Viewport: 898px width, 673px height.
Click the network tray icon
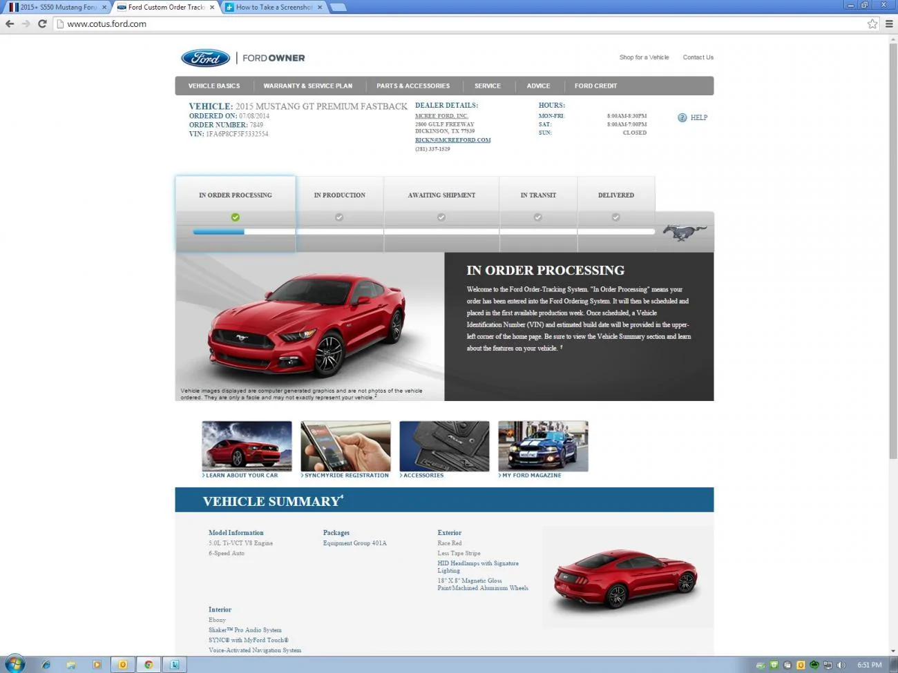point(828,665)
